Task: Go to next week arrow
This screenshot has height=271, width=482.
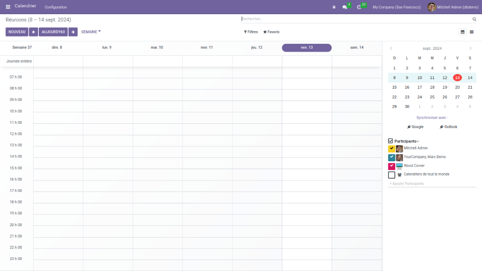Action: point(73,32)
